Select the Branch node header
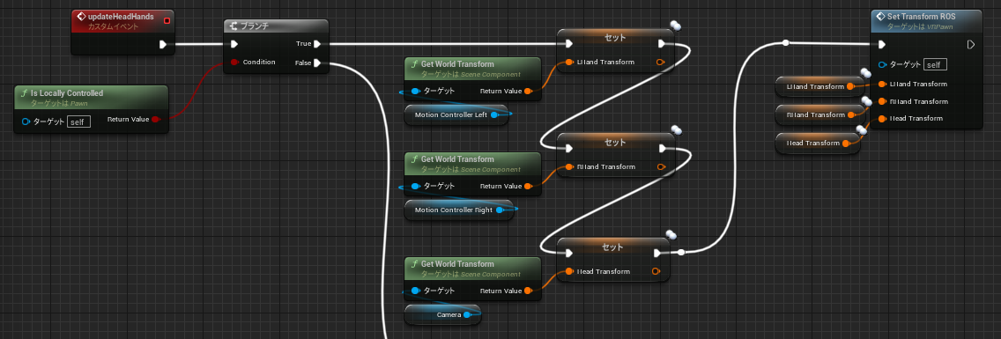This screenshot has width=1001, height=339. (276, 26)
